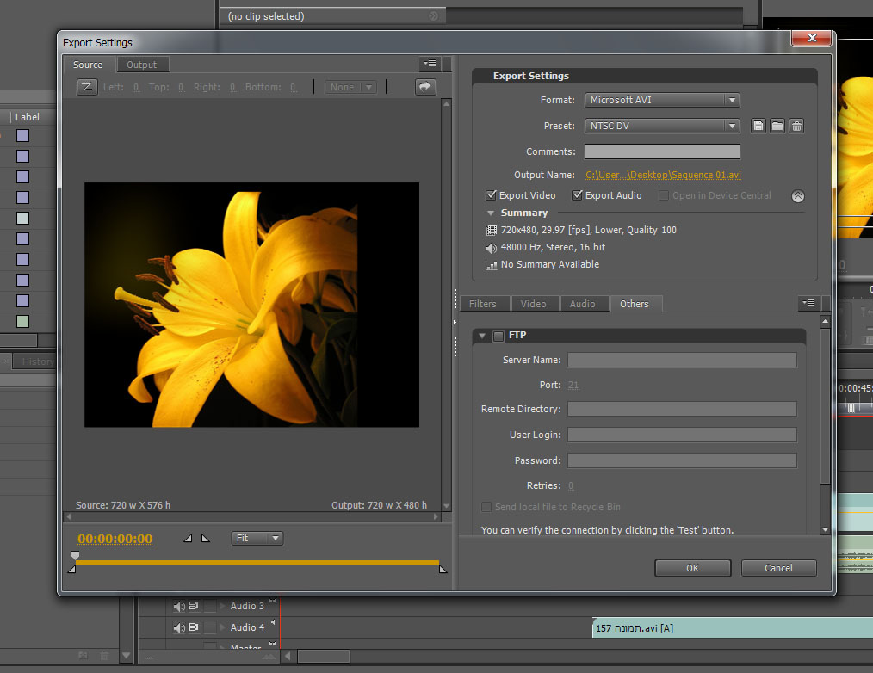Enable the FTP checkbox
873x673 pixels.
click(498, 336)
